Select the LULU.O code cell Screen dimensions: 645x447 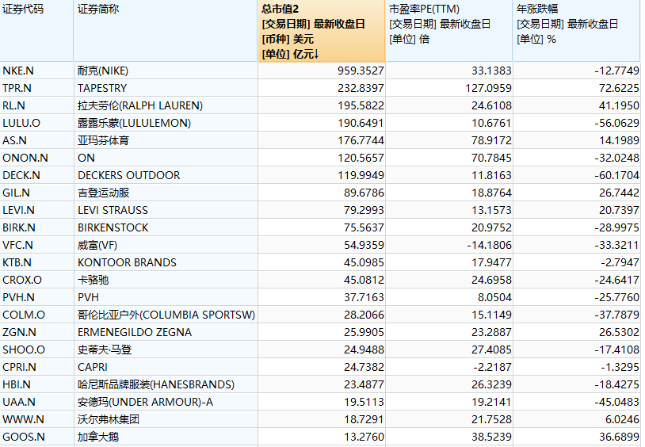click(x=36, y=123)
